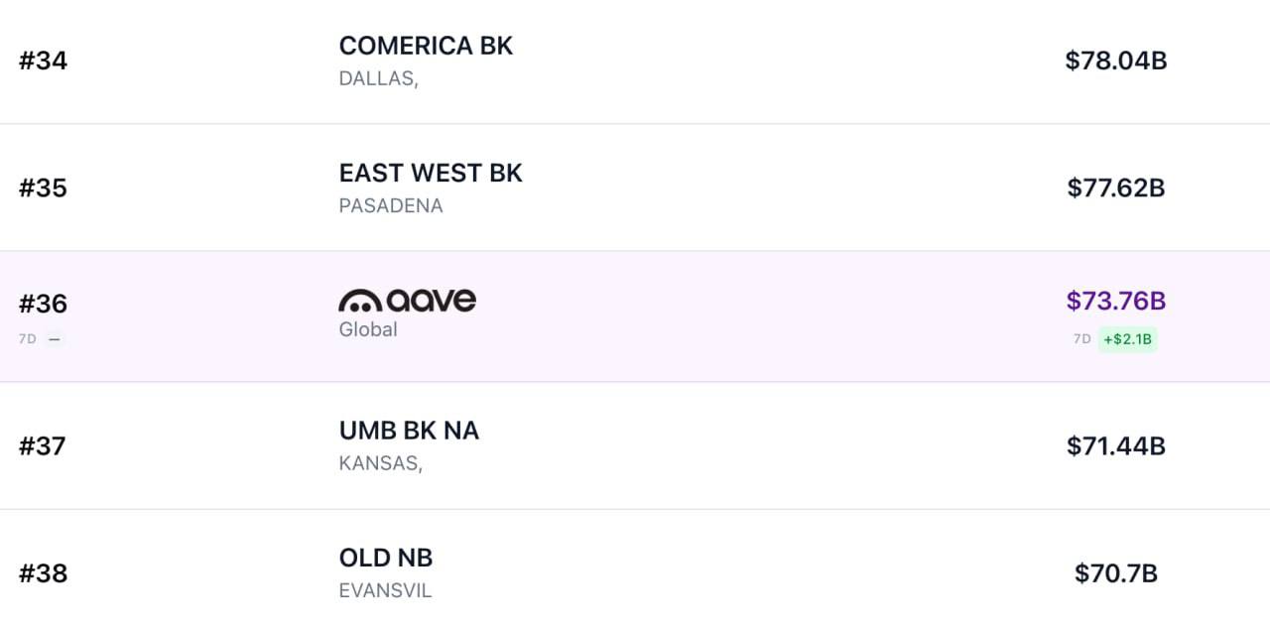Click the $70.7B amount value
This screenshot has height=628, width=1270.
tap(1116, 572)
